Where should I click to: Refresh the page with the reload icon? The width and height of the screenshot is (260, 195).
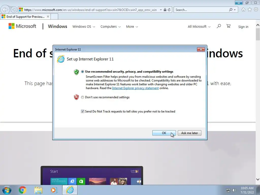(169, 10)
